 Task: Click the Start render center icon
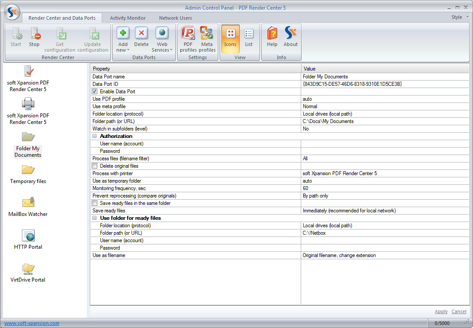pos(16,37)
